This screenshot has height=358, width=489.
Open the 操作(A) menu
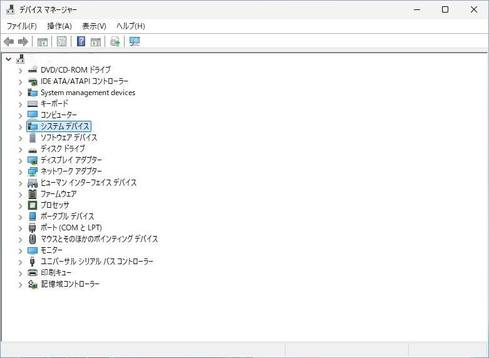(x=59, y=26)
